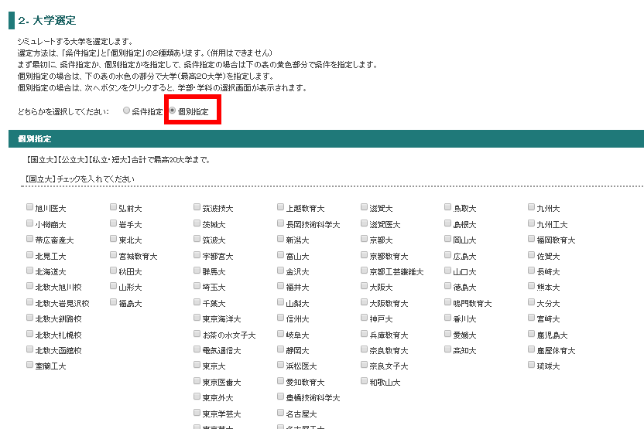Select the 東京大 checkbox
Screen dimensions: 644x429
pyautogui.click(x=197, y=365)
